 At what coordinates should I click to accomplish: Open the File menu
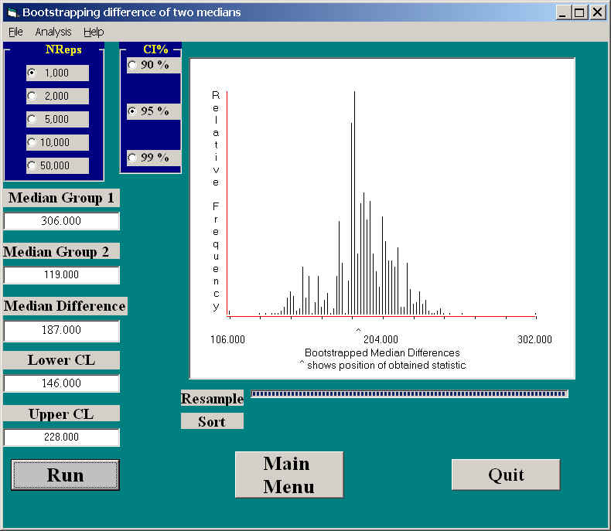click(x=15, y=32)
